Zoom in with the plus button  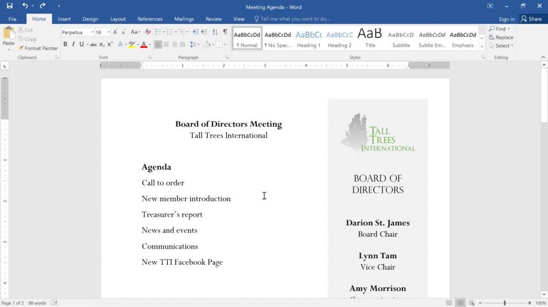tap(530, 303)
